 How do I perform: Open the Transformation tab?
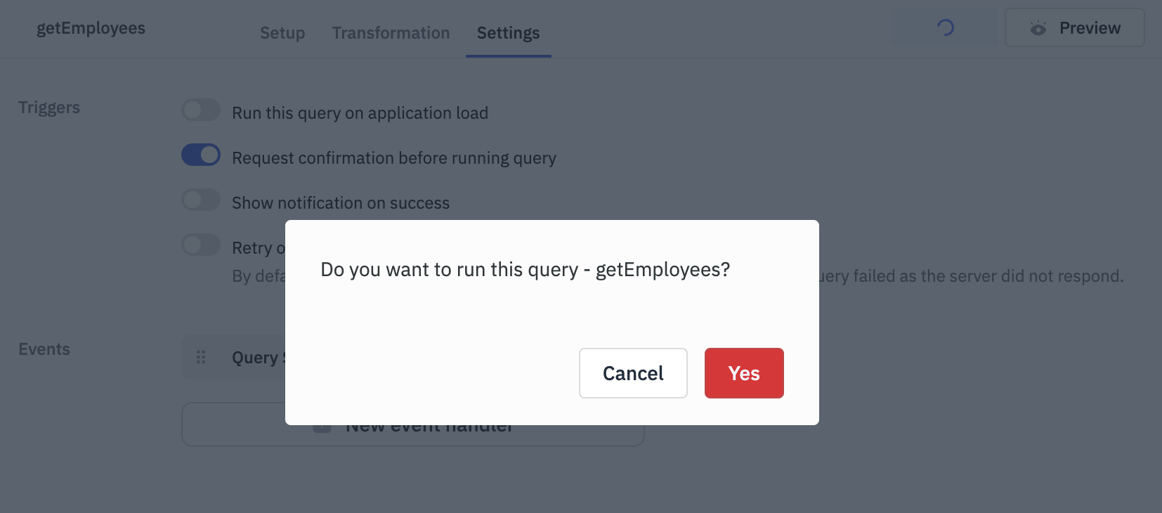click(391, 33)
